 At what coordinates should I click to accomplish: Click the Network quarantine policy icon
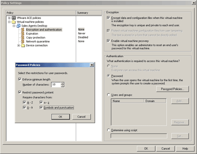click(23, 42)
